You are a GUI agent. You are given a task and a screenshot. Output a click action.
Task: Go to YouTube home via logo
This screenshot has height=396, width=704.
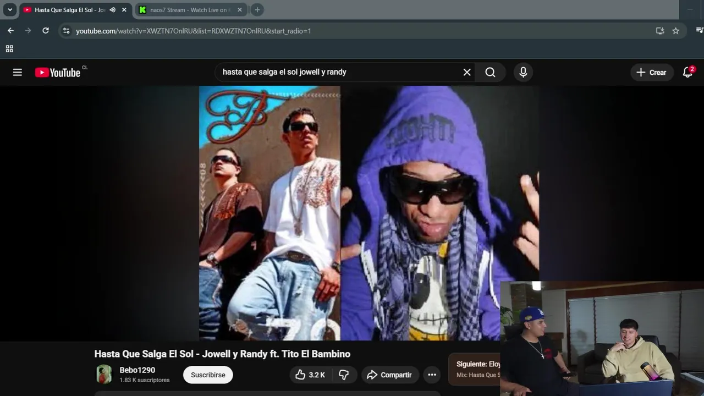click(x=58, y=73)
